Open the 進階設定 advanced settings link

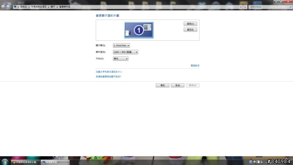tap(195, 66)
